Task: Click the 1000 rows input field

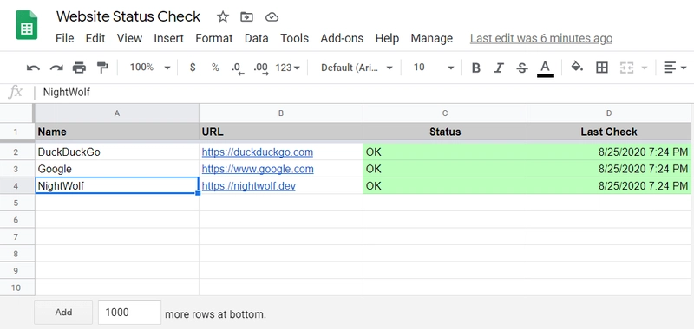Action: (129, 313)
